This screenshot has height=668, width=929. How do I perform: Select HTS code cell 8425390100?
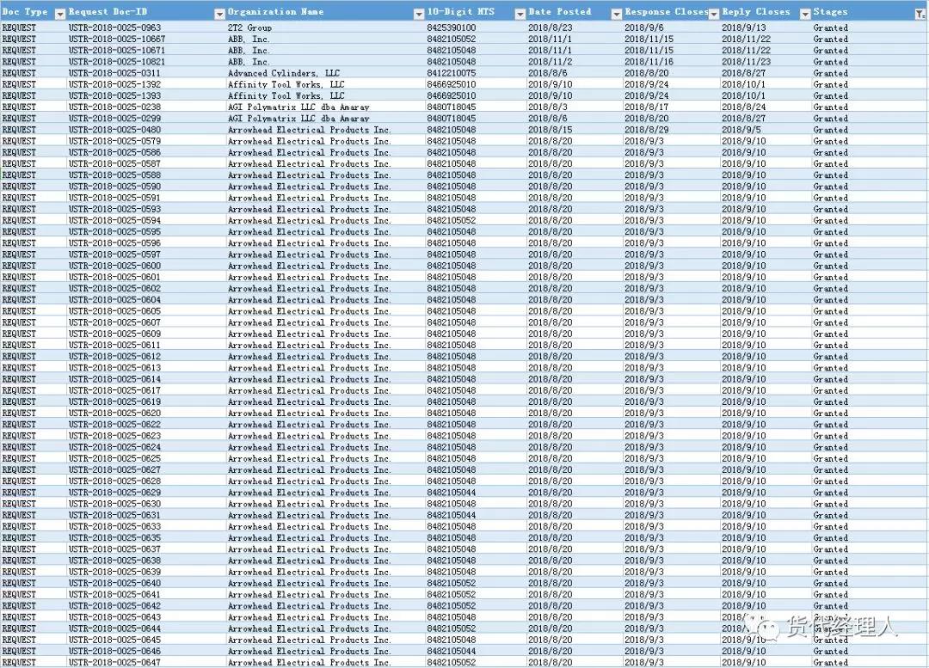click(x=475, y=28)
